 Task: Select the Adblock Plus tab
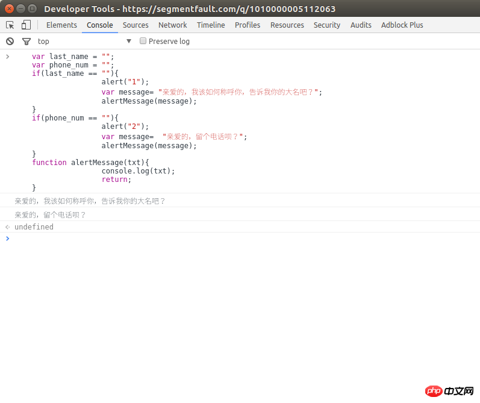402,25
